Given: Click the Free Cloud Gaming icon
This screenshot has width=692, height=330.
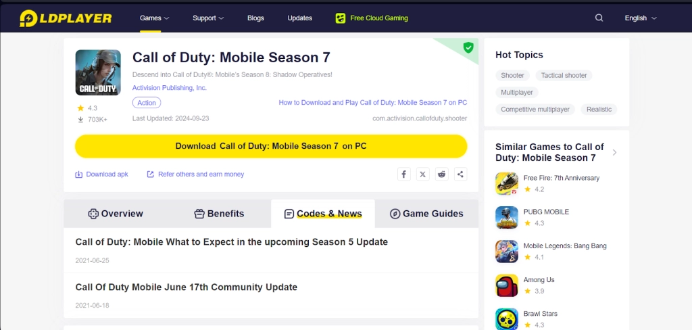Looking at the screenshot, I should (x=341, y=18).
